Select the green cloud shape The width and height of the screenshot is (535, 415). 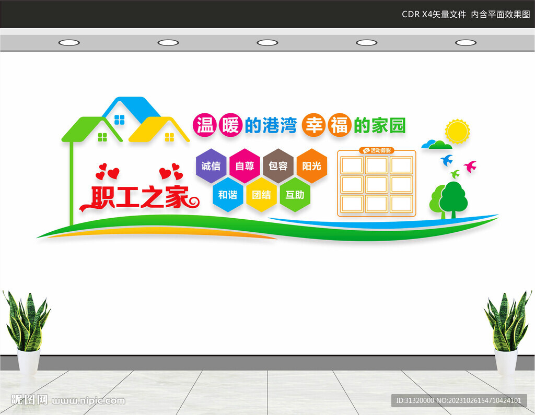[x=440, y=146]
